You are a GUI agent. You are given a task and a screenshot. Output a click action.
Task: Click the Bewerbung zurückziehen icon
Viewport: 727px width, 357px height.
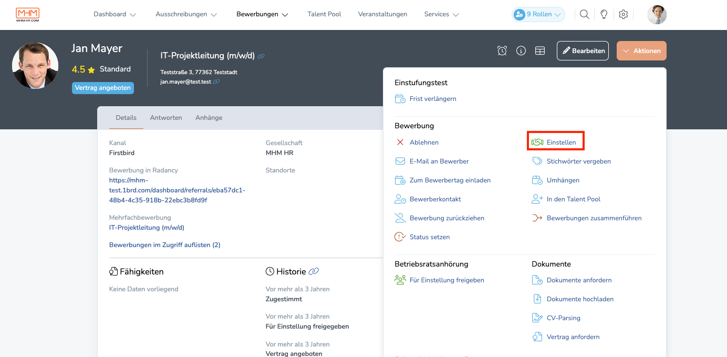(400, 218)
